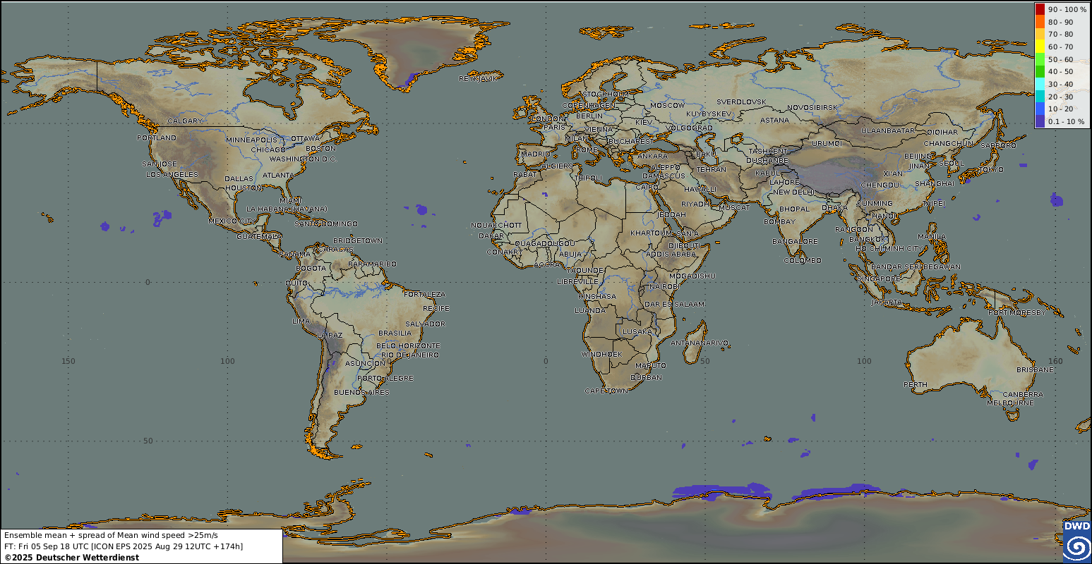Pick the purple 0.1 - 10 % legend swatch
The image size is (1092, 564).
1040,121
